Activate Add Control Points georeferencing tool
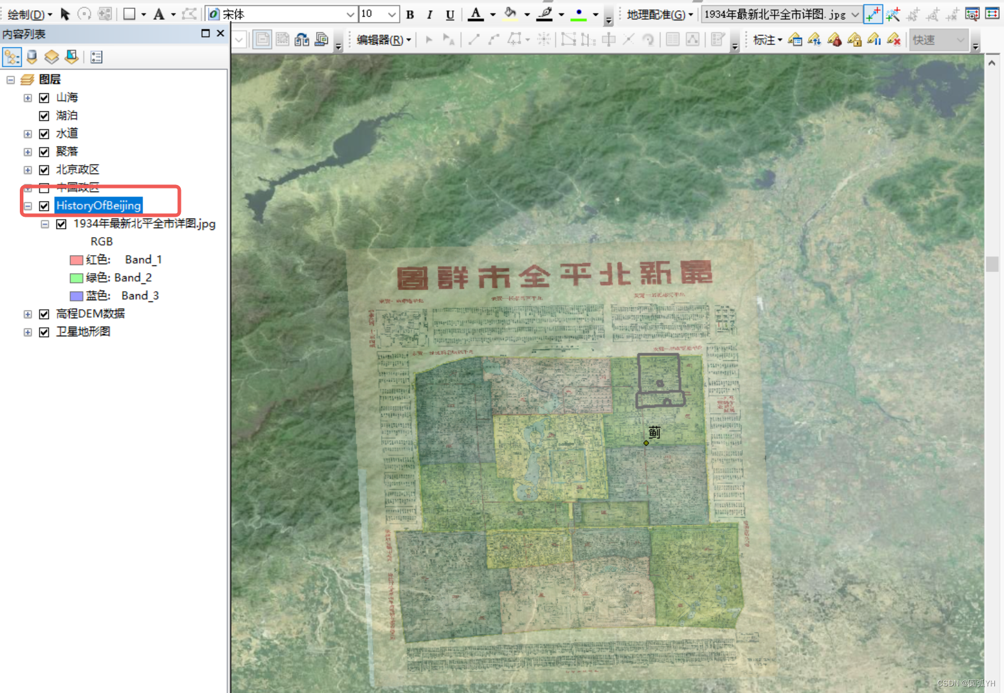The width and height of the screenshot is (1004, 693). pos(873,14)
